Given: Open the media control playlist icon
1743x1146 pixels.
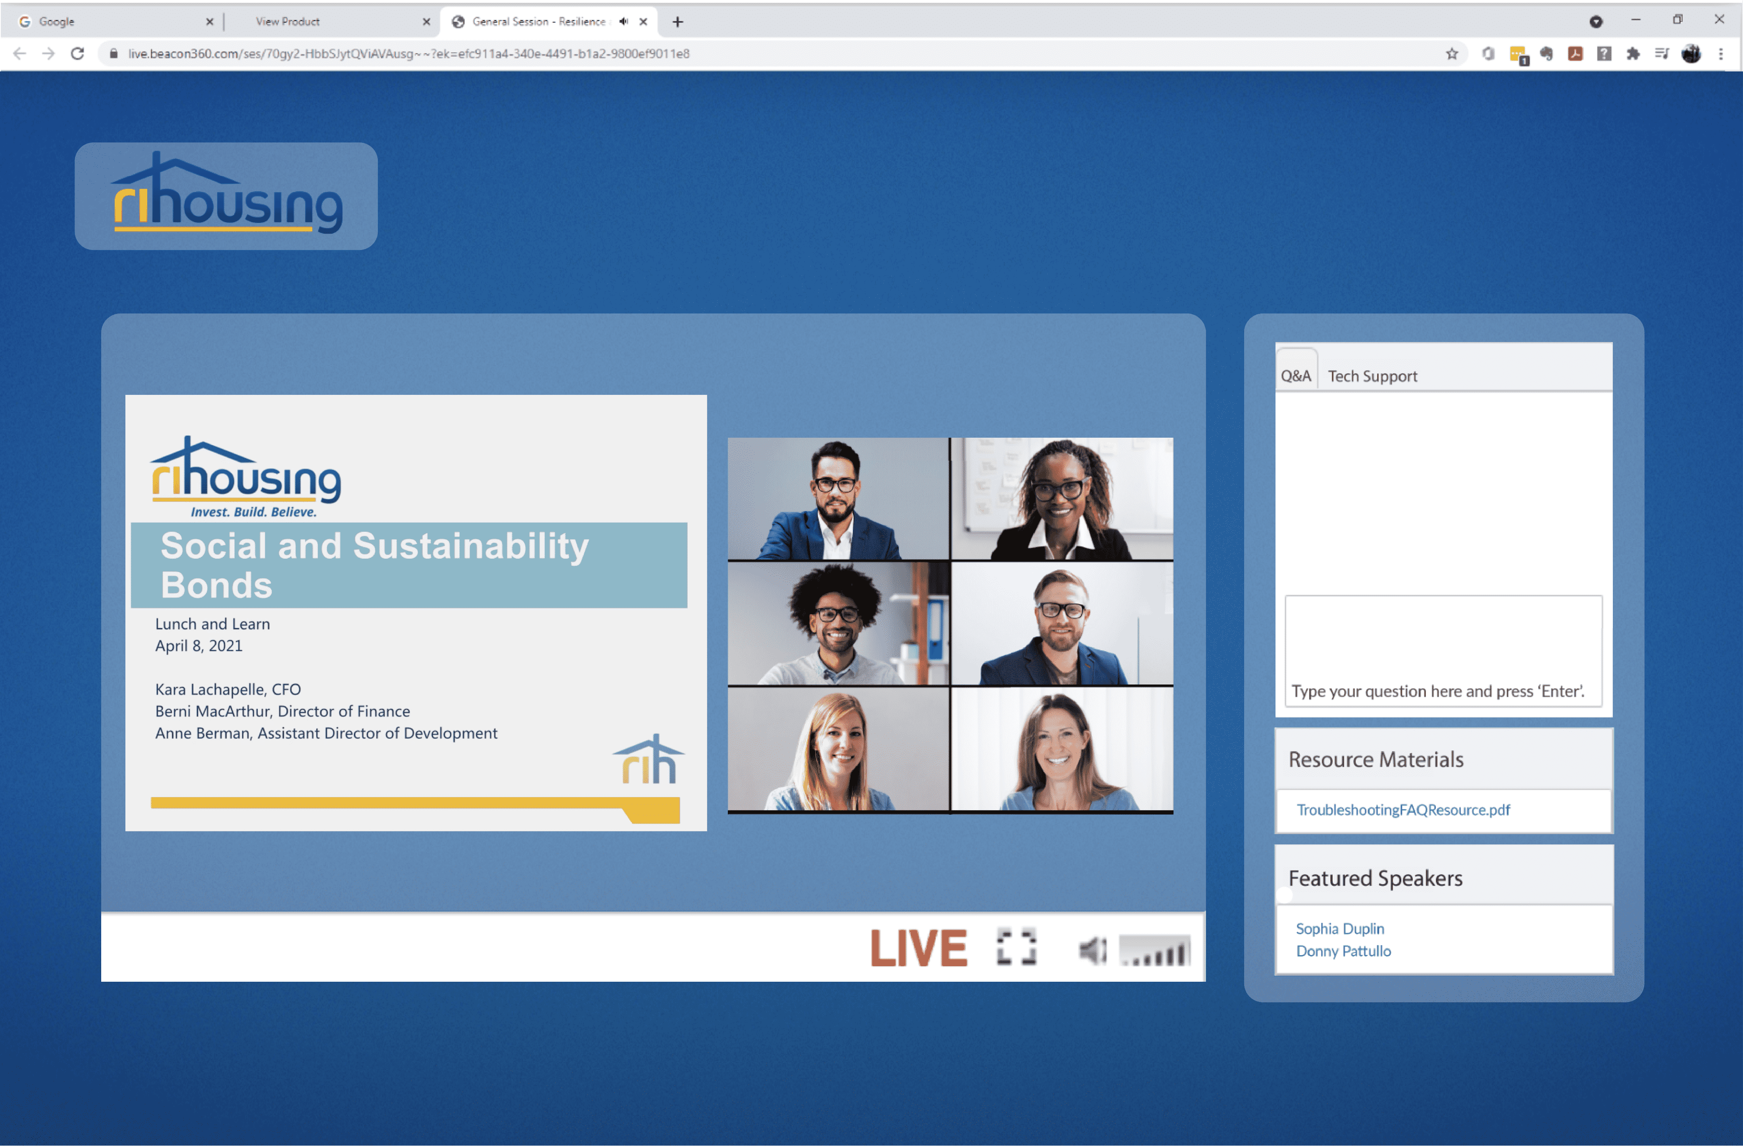Looking at the screenshot, I should point(1662,54).
